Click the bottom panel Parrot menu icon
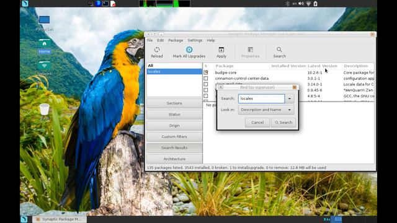Screen dimensions: 397x223 click(x=24, y=219)
